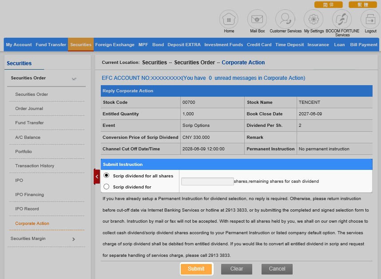The height and width of the screenshot is (279, 381).
Task: Switch language to Traditional Chinese button
Action: (x=362, y=4)
